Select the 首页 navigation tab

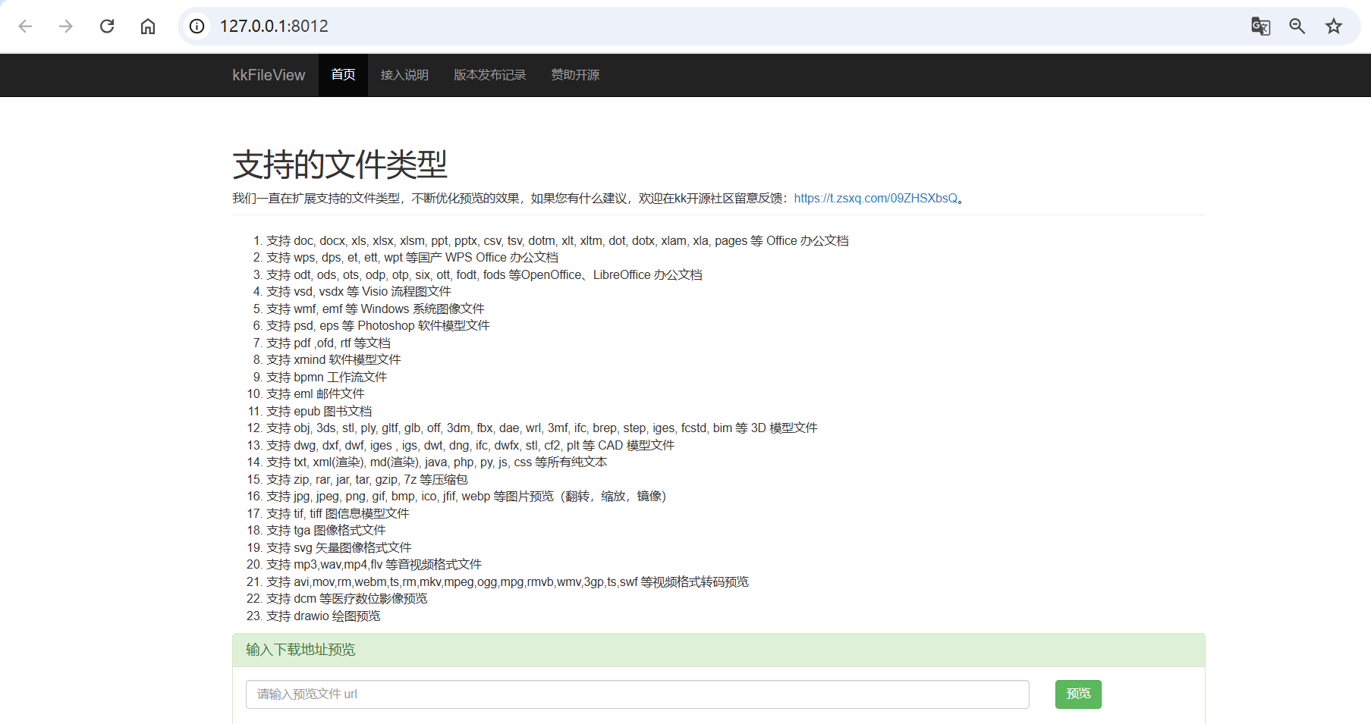point(343,75)
